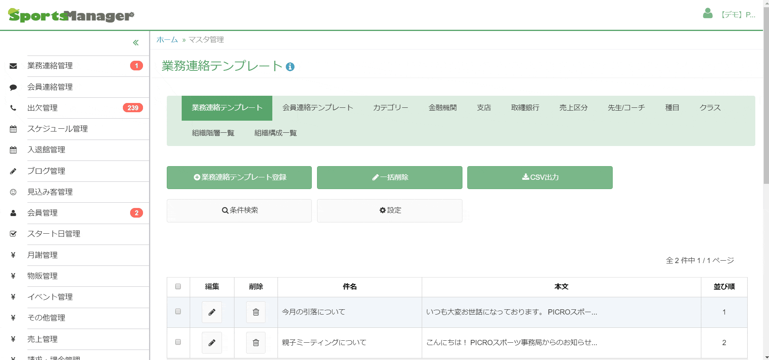Click the smiley icon beside 見込み客管理
769x360 pixels.
(13, 192)
